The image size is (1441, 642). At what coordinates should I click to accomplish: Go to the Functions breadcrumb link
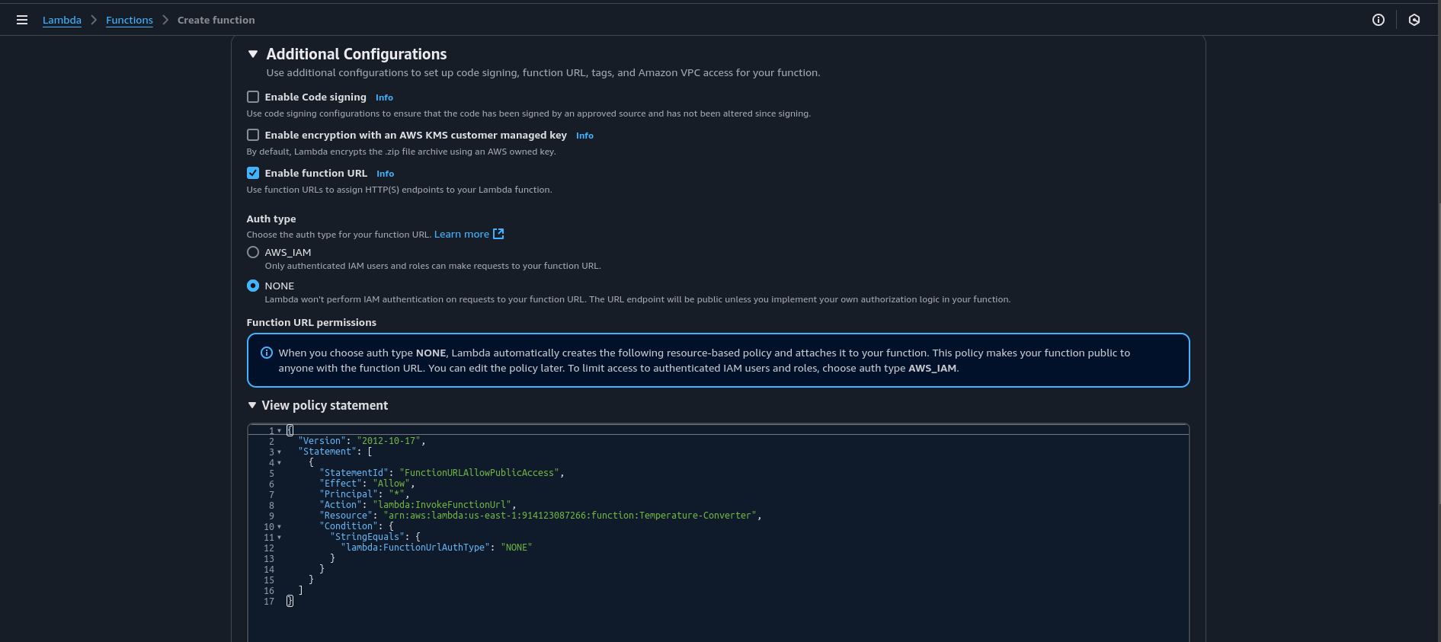point(130,20)
